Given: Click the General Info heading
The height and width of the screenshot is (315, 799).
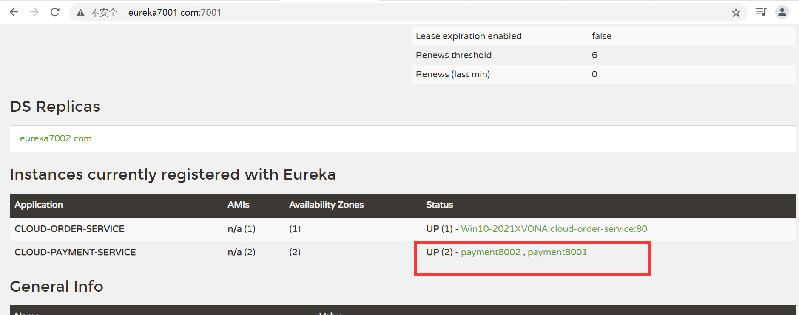Looking at the screenshot, I should click(57, 287).
